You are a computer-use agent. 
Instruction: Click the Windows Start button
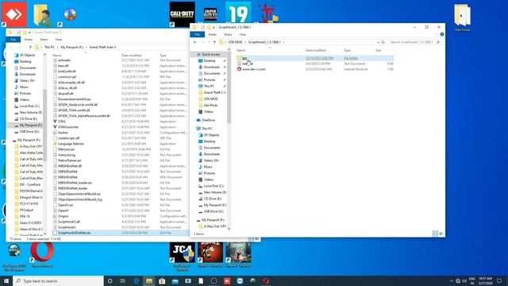6,280
